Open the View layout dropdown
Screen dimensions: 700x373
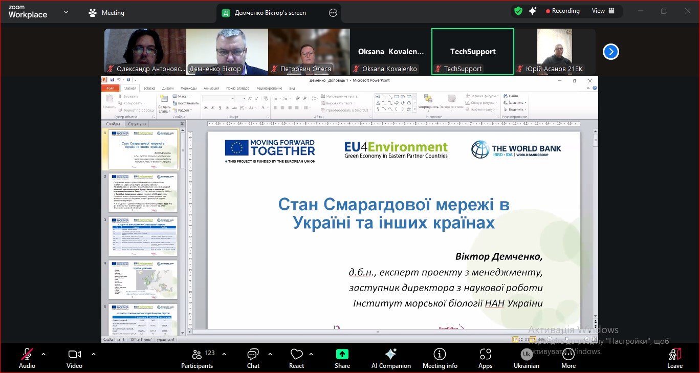click(x=602, y=11)
